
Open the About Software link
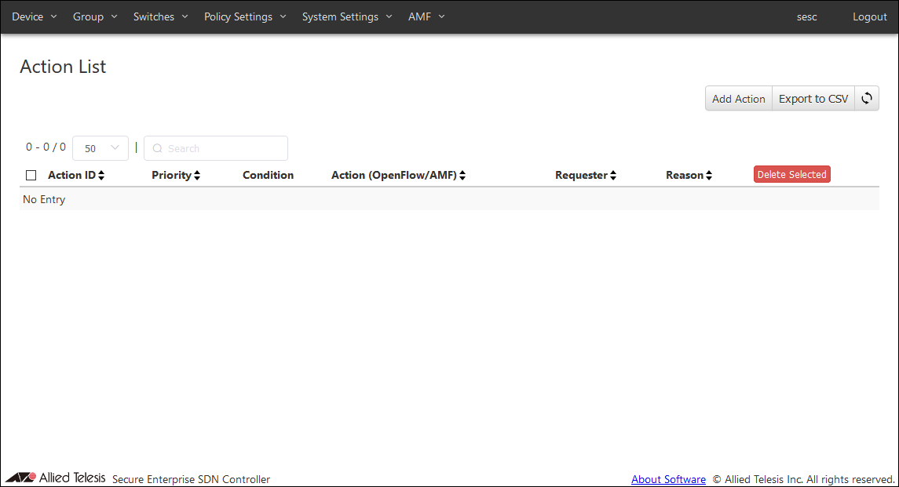668,479
